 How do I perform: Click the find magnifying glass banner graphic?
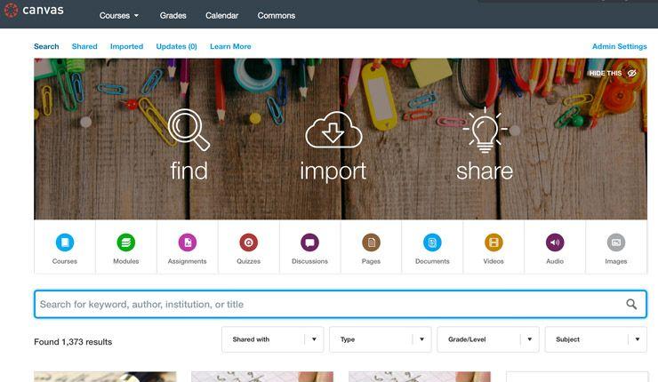189,130
